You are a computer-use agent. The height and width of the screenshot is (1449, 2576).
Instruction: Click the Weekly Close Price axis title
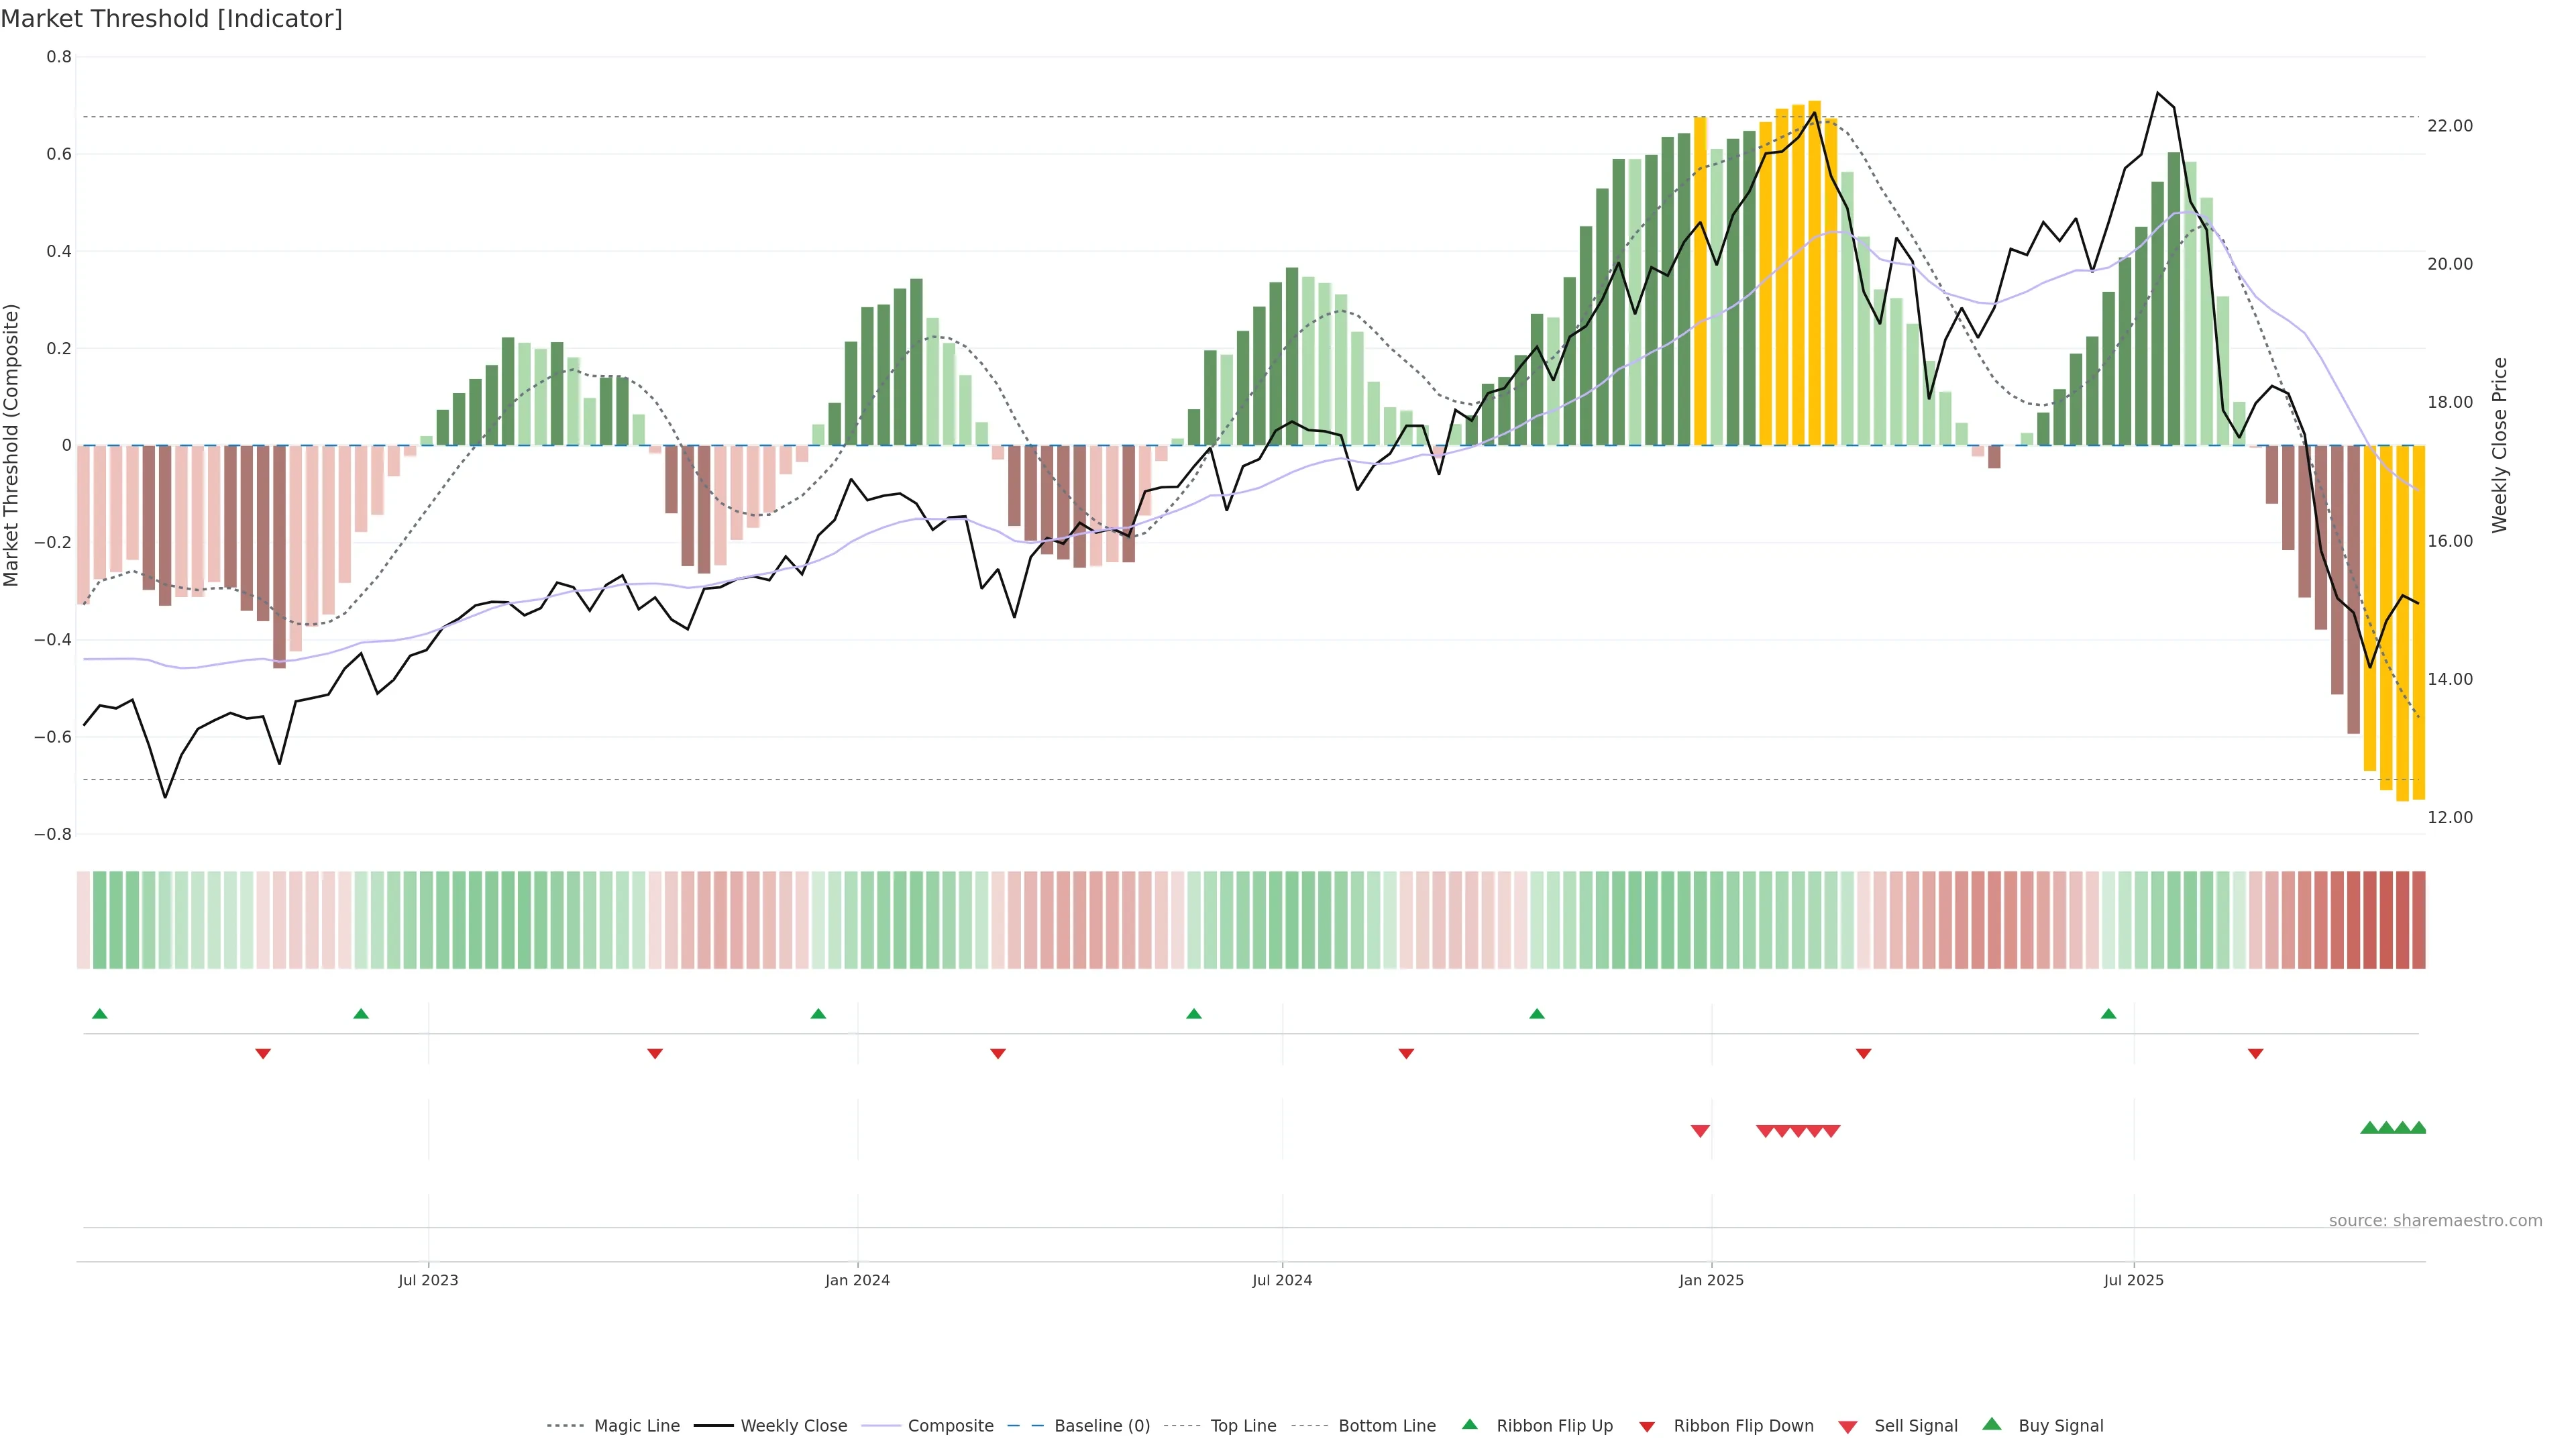(x=2500, y=445)
